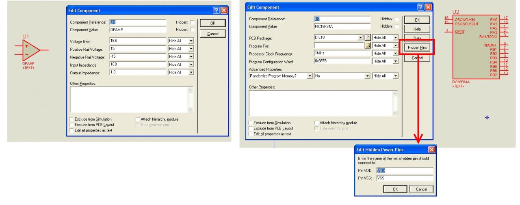This screenshot has height=205, width=520.
Task: Enable Exclude from Simulation in OPAMP dialog
Action: coord(71,119)
